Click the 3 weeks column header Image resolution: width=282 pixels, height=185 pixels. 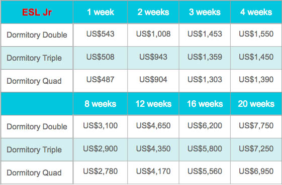[205, 12]
